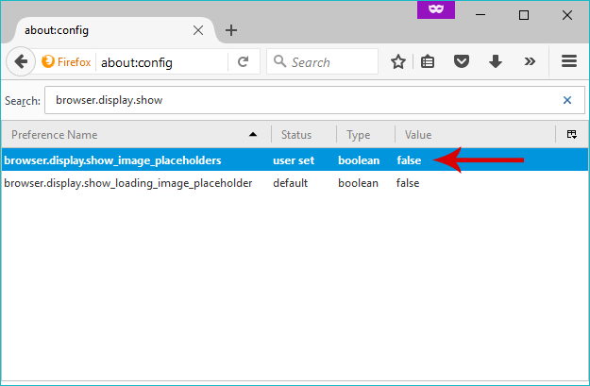Click the 'default' status cell
590x386 pixels.
290,183
